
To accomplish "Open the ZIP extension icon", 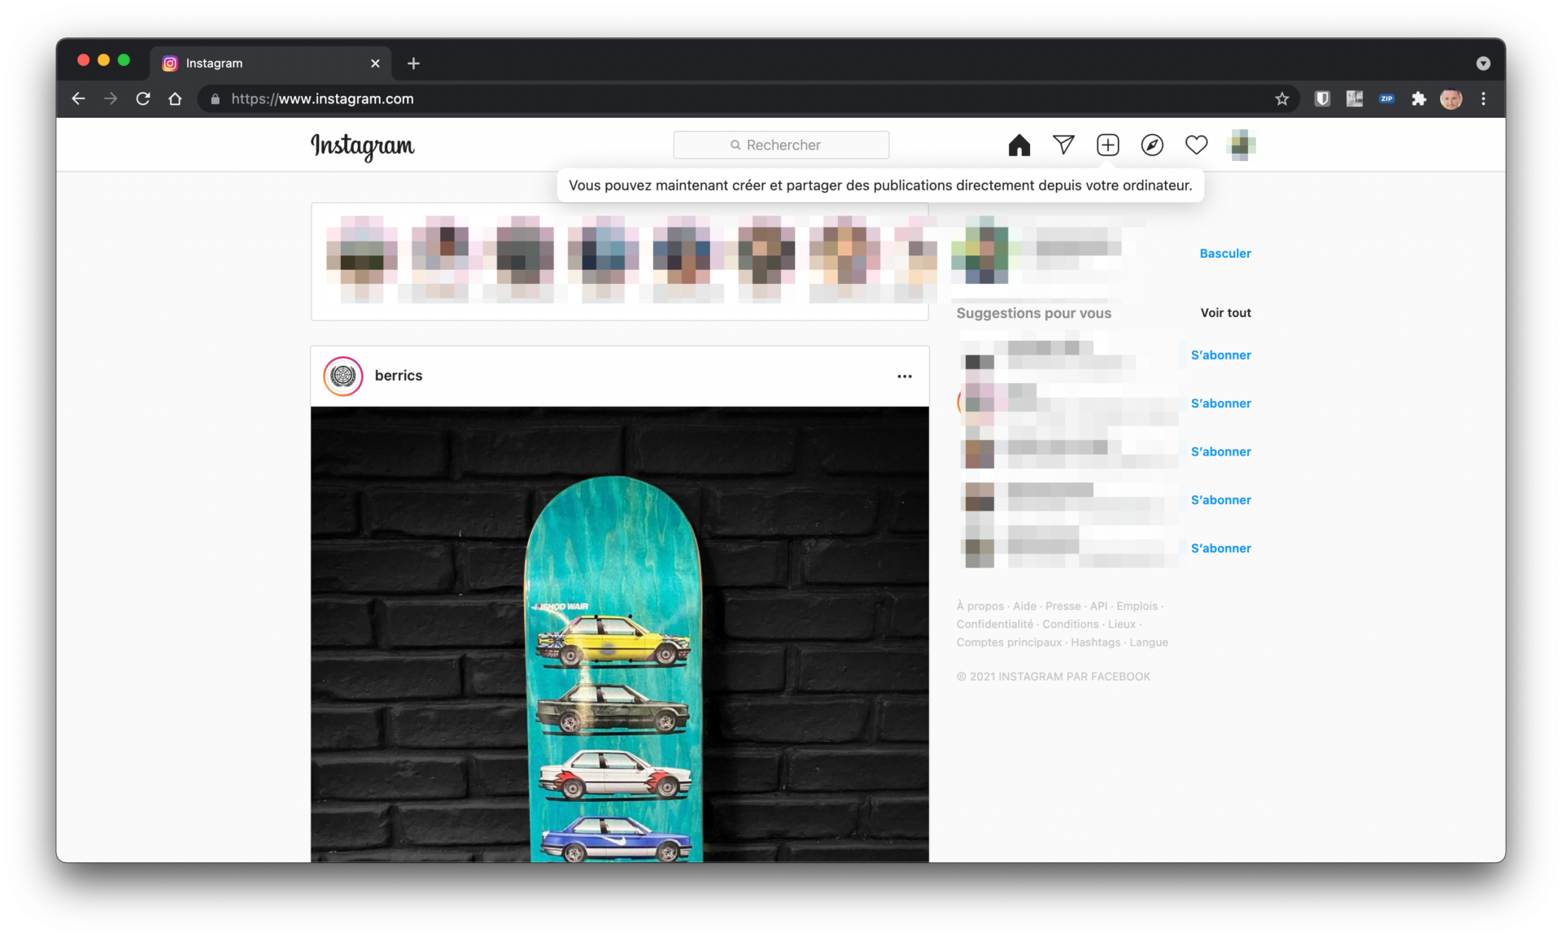I will [x=1386, y=98].
